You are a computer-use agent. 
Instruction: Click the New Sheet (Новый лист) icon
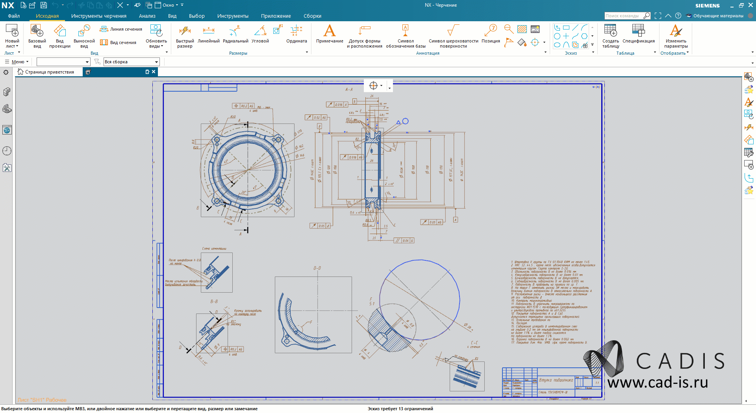click(12, 30)
